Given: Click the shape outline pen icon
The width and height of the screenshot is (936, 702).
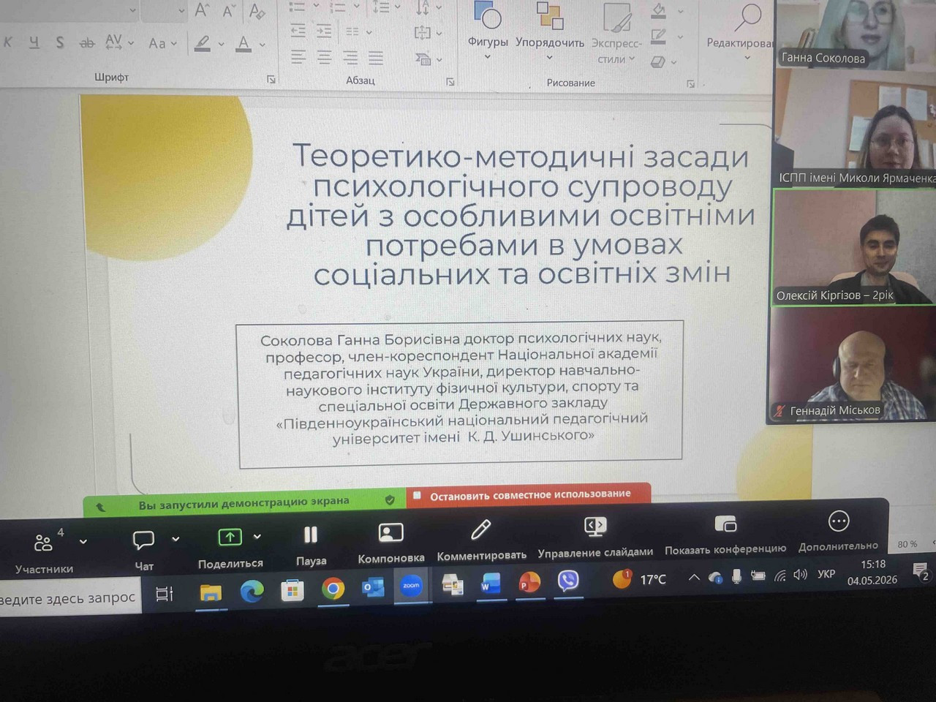Looking at the screenshot, I should tap(659, 35).
